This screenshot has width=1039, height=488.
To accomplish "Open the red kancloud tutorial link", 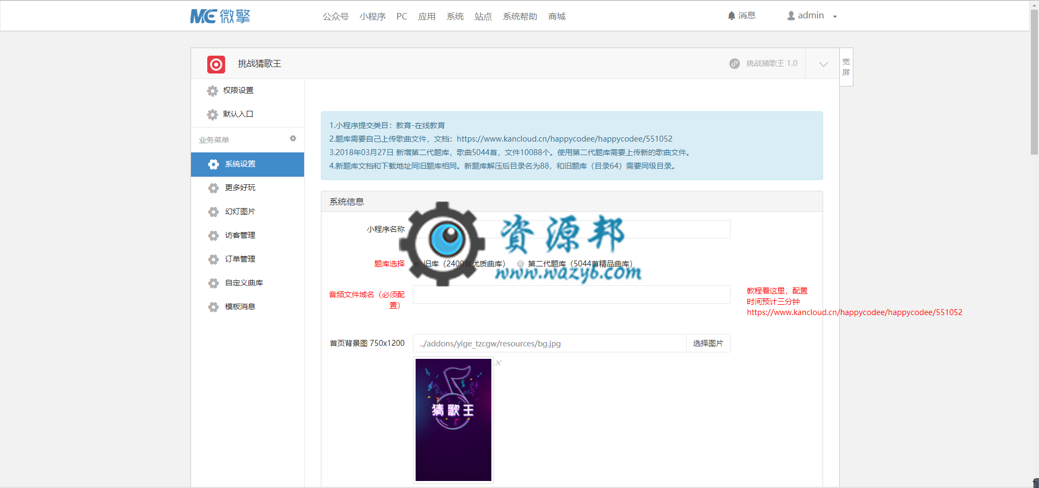I will (x=854, y=312).
